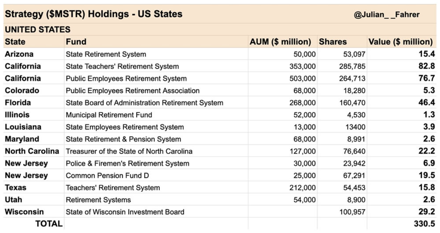Click the North Carolina state cell
Viewport: 440px width, 233px height.
coord(32,151)
